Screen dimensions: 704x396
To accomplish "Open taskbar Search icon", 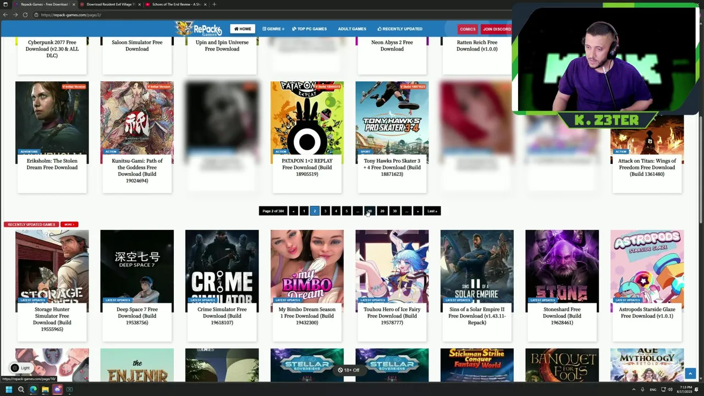I will pyautogui.click(x=21, y=389).
